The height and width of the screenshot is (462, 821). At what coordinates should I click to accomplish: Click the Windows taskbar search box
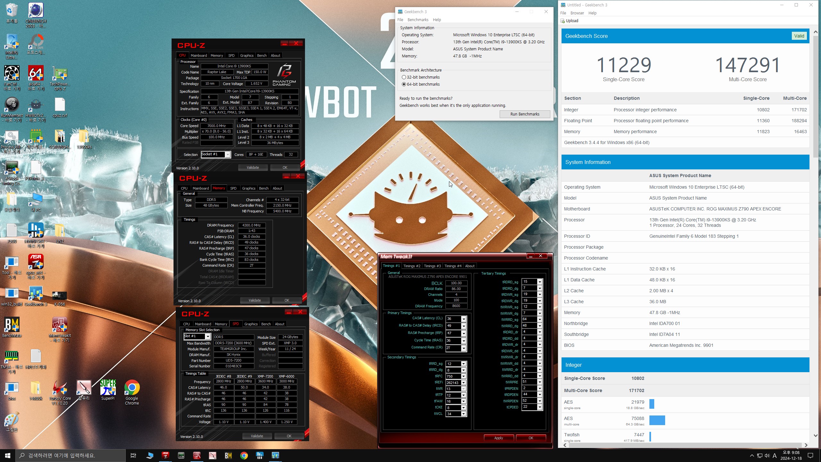(71, 455)
